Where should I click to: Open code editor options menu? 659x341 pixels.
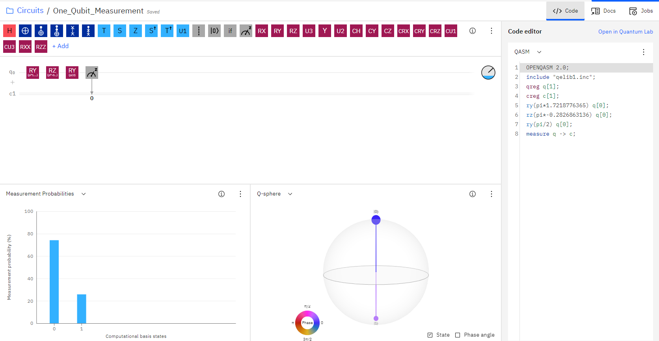(x=644, y=52)
